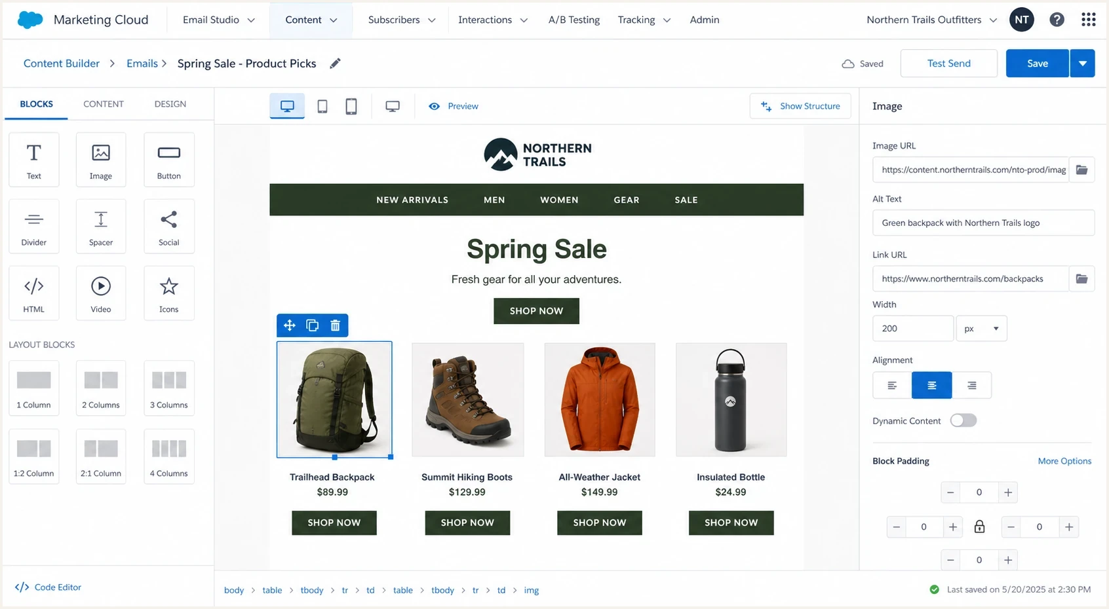
Task: Click the move block handle icon
Action: pyautogui.click(x=290, y=325)
